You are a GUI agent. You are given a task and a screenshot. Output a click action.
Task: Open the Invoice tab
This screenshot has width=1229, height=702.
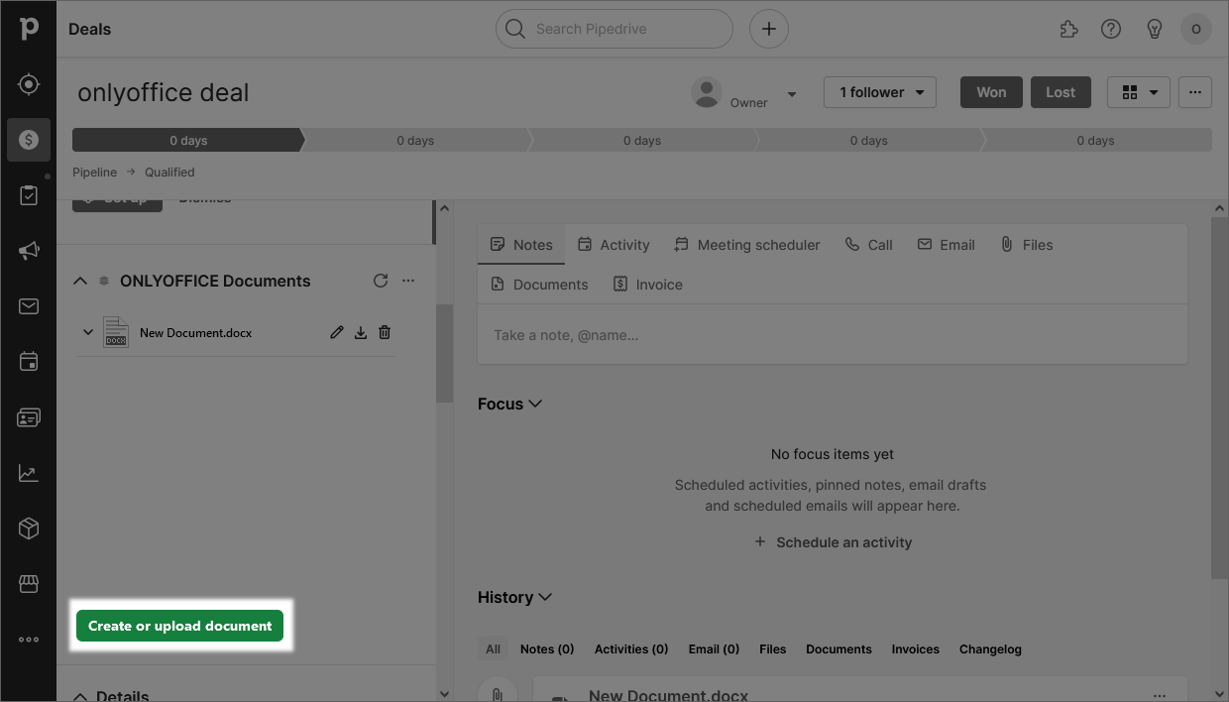tap(646, 284)
